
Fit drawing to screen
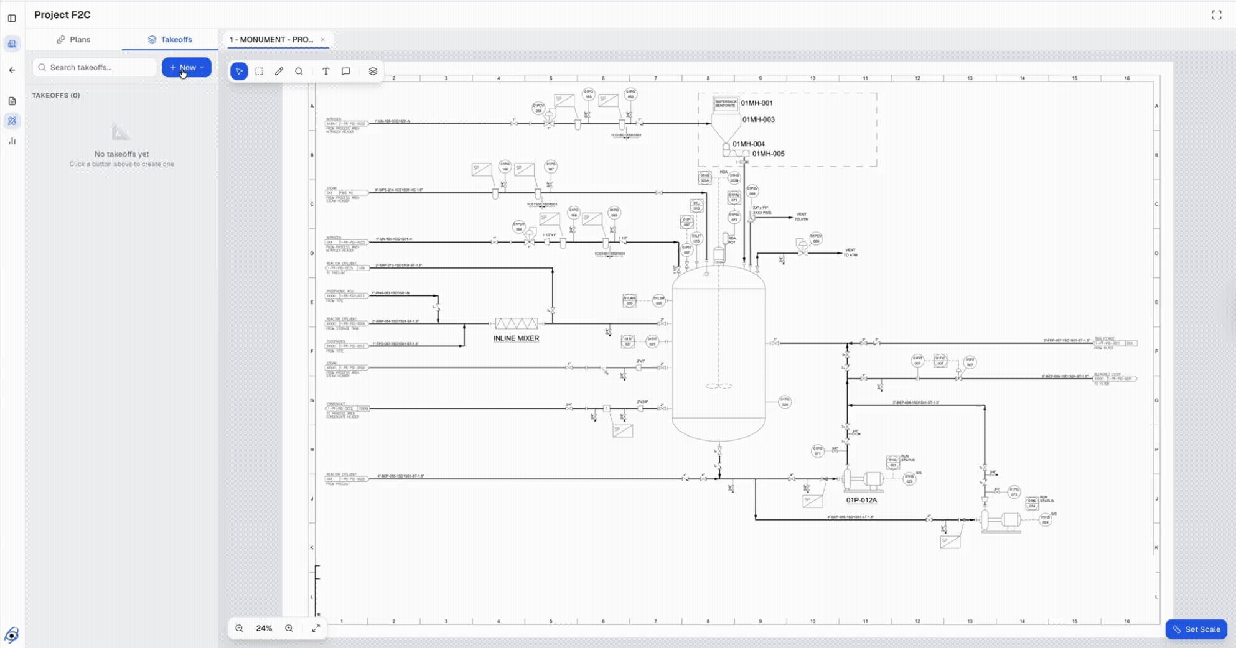click(x=316, y=628)
